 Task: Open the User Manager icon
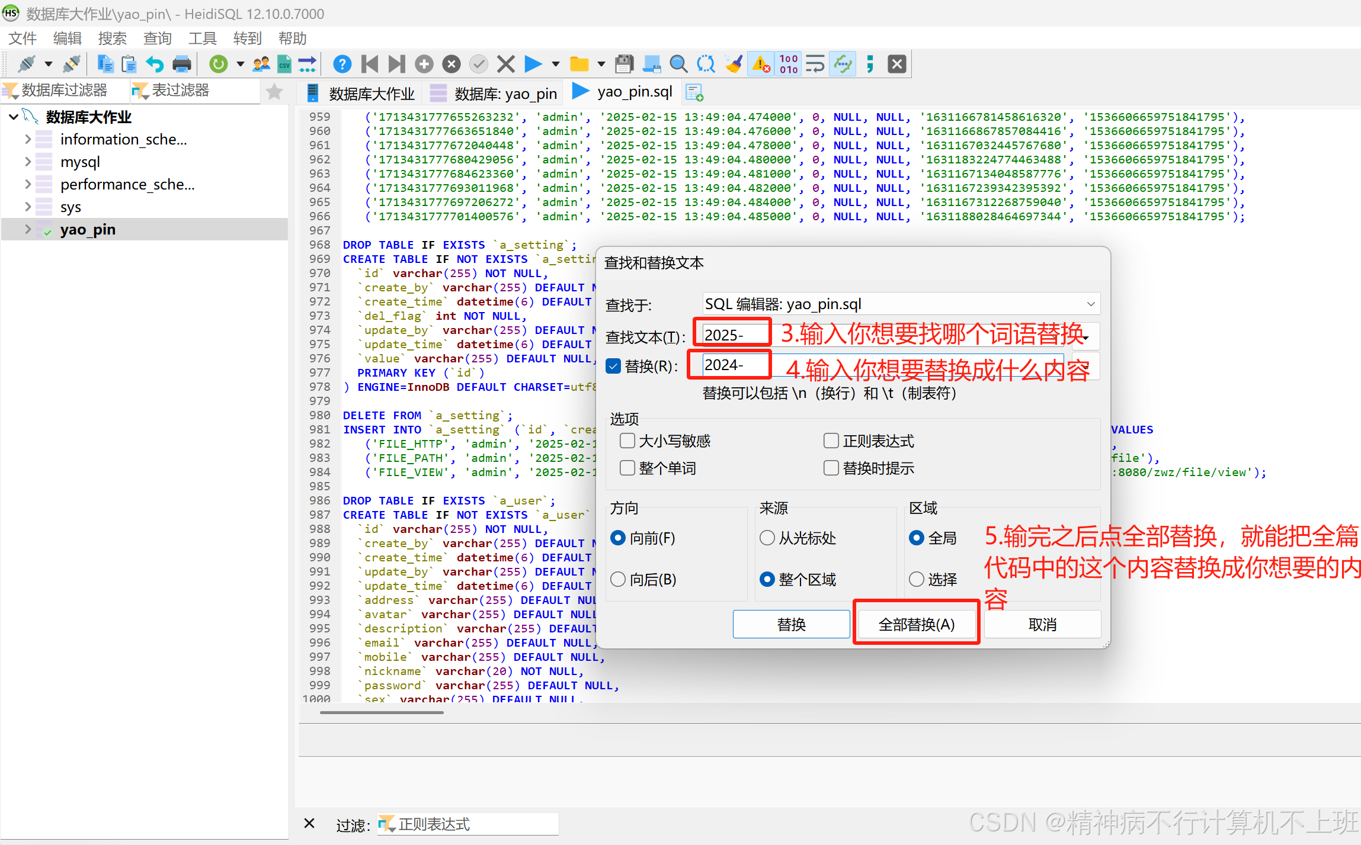tap(261, 64)
